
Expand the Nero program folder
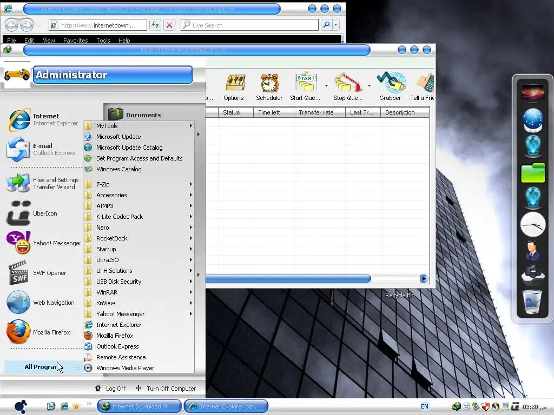139,227
